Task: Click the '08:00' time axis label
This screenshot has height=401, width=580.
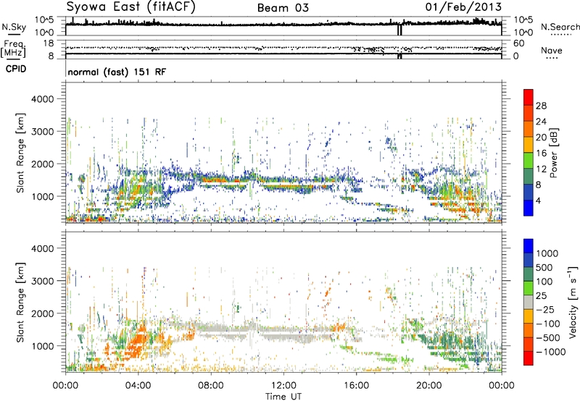Action: tap(211, 386)
